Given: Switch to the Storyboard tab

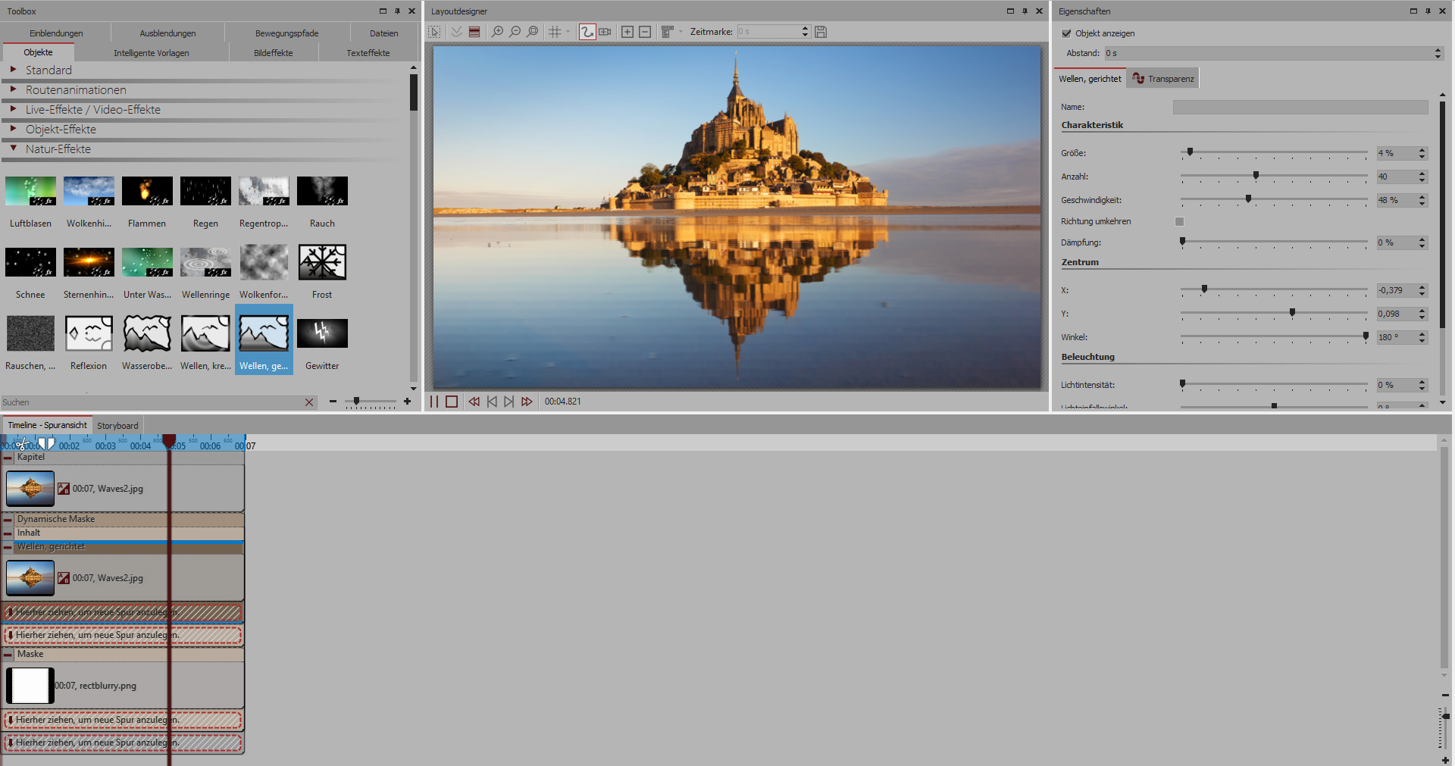Looking at the screenshot, I should click(117, 426).
